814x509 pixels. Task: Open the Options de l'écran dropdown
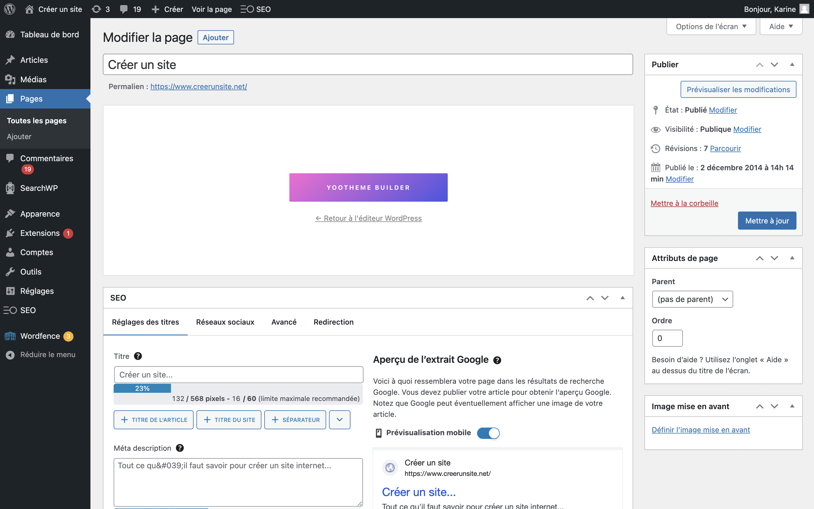(711, 27)
